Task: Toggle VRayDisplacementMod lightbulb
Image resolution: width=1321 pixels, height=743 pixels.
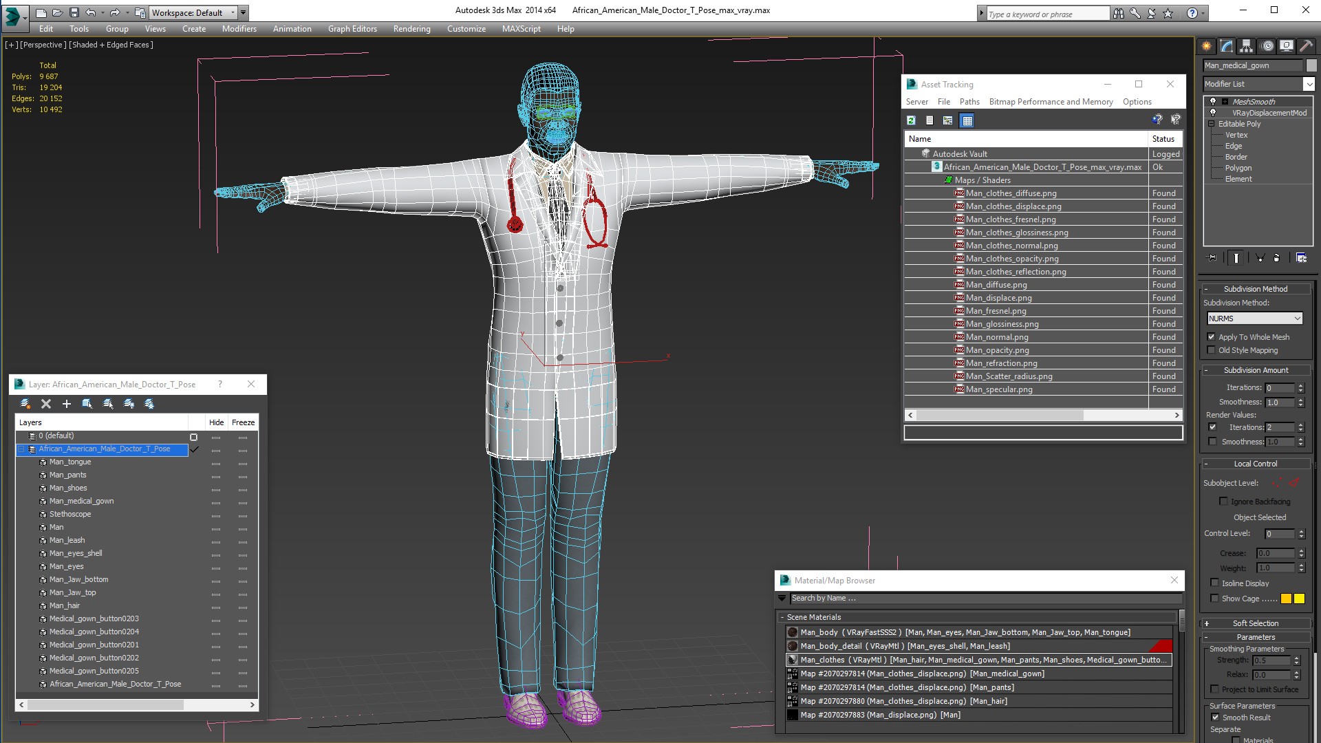Action: pos(1213,112)
